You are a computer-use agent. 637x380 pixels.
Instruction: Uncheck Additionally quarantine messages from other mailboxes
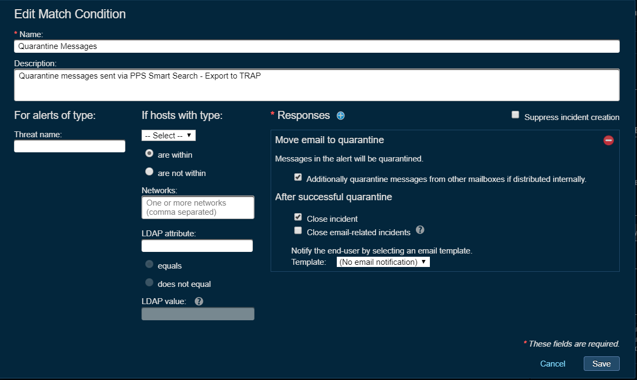click(x=298, y=178)
